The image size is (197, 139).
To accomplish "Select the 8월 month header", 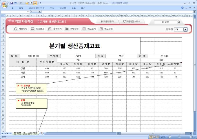I will coord(119,60).
